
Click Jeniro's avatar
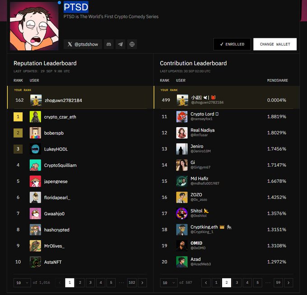[182, 149]
